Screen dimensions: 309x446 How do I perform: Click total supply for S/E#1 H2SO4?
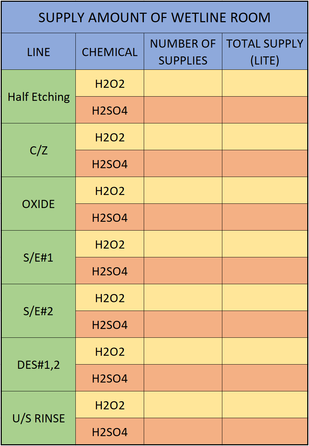click(265, 271)
